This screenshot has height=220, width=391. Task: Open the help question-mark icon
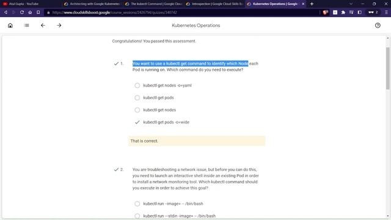(378, 26)
